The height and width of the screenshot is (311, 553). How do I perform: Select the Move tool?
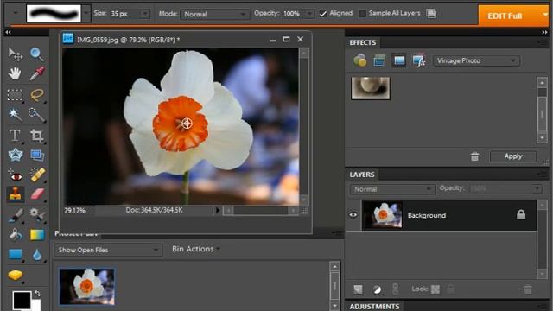[x=16, y=54]
